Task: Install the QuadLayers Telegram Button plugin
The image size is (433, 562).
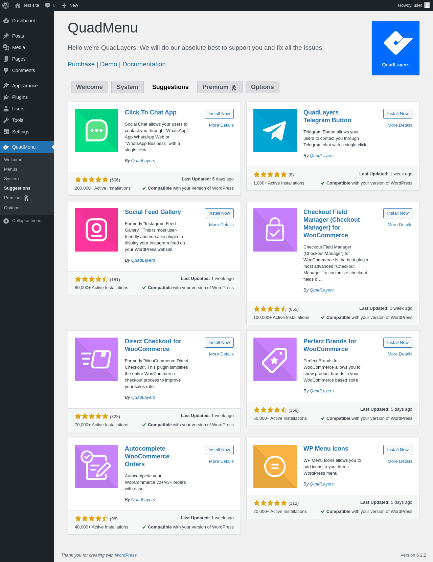Action: coord(398,114)
